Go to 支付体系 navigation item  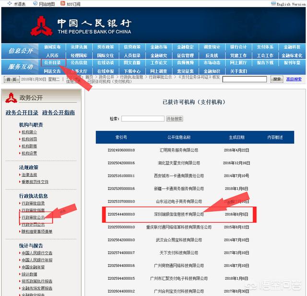[x=265, y=47]
